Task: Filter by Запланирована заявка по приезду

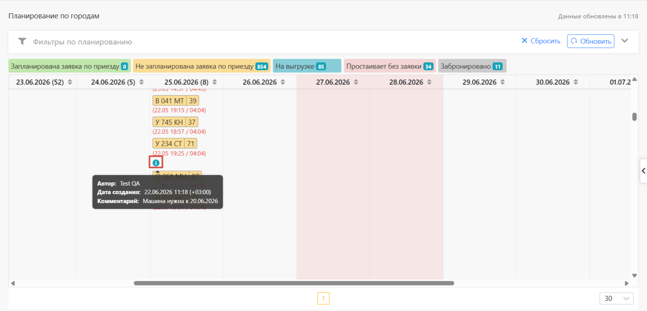Action: click(70, 66)
